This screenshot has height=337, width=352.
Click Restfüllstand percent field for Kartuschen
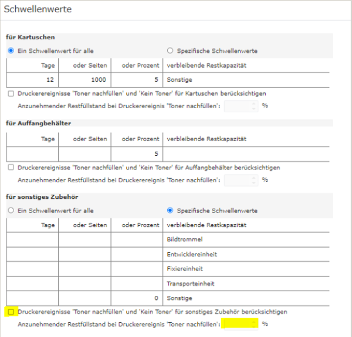(241, 106)
